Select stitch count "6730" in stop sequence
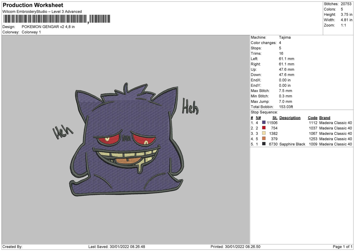The image size is (355, 251). 273,144
